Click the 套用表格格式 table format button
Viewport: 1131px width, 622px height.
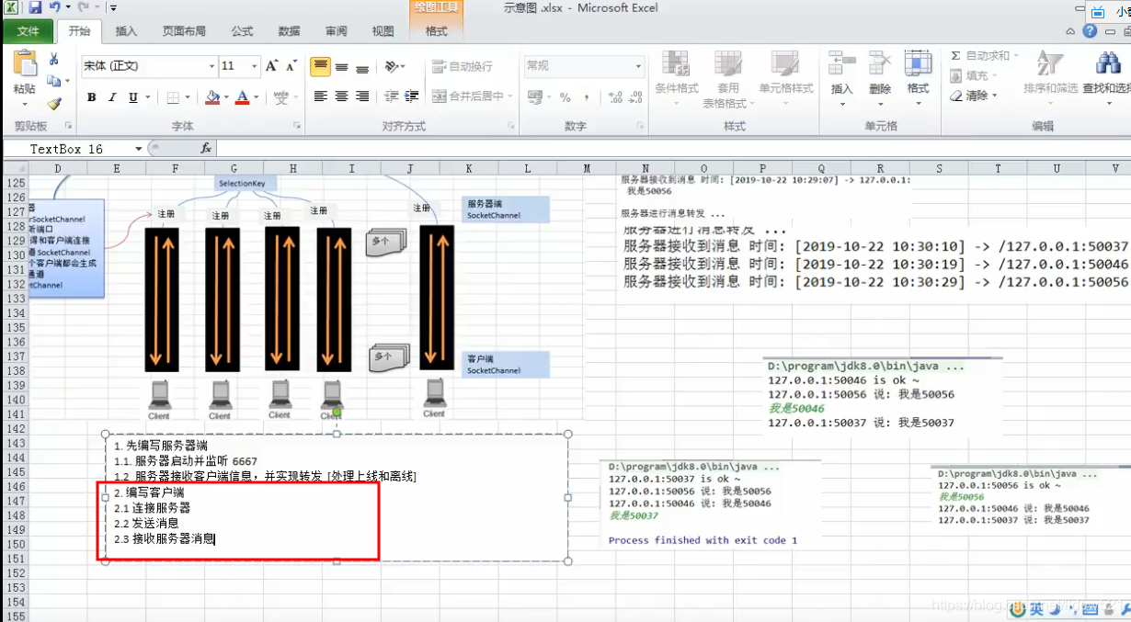pyautogui.click(x=728, y=80)
